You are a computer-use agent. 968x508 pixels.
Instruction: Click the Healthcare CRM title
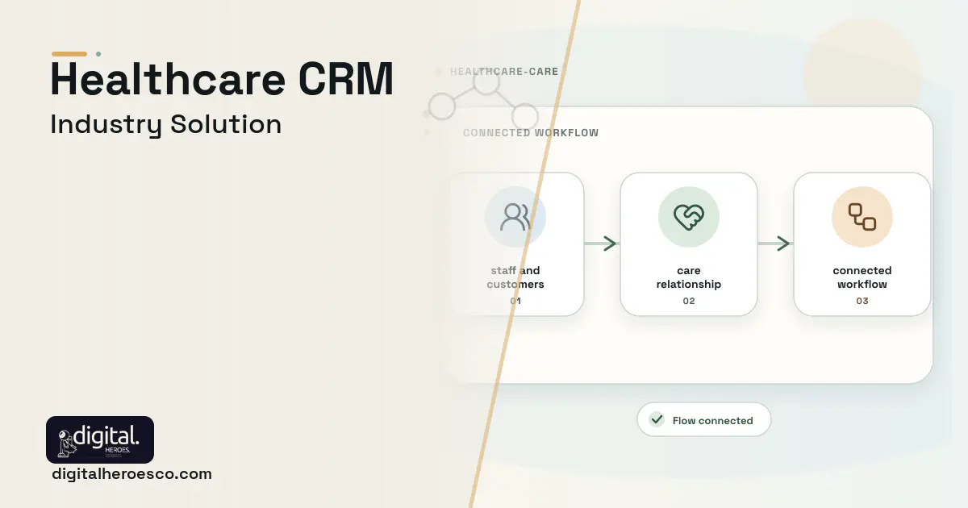click(x=223, y=80)
